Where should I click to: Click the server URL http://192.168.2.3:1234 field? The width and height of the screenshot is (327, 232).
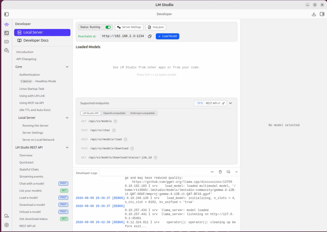point(123,36)
